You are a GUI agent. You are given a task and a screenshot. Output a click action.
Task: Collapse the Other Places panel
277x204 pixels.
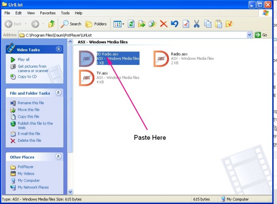tap(58, 156)
